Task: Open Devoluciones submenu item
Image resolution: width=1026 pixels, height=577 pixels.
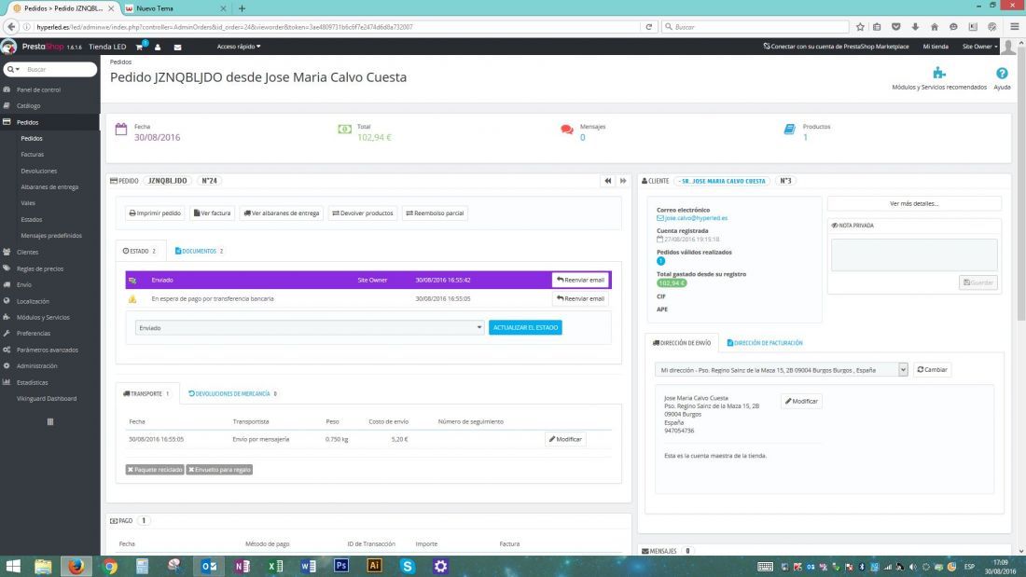Action: point(38,171)
